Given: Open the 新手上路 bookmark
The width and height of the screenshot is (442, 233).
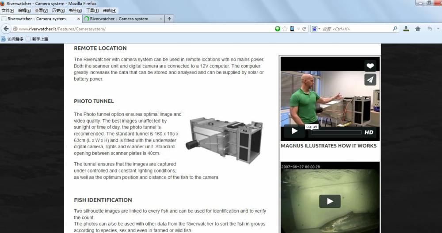Looking at the screenshot, I should (37, 39).
